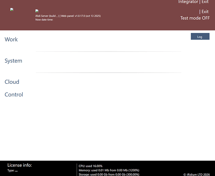Expand the Cloud section
Screen dimensions: 215x176
(12, 82)
